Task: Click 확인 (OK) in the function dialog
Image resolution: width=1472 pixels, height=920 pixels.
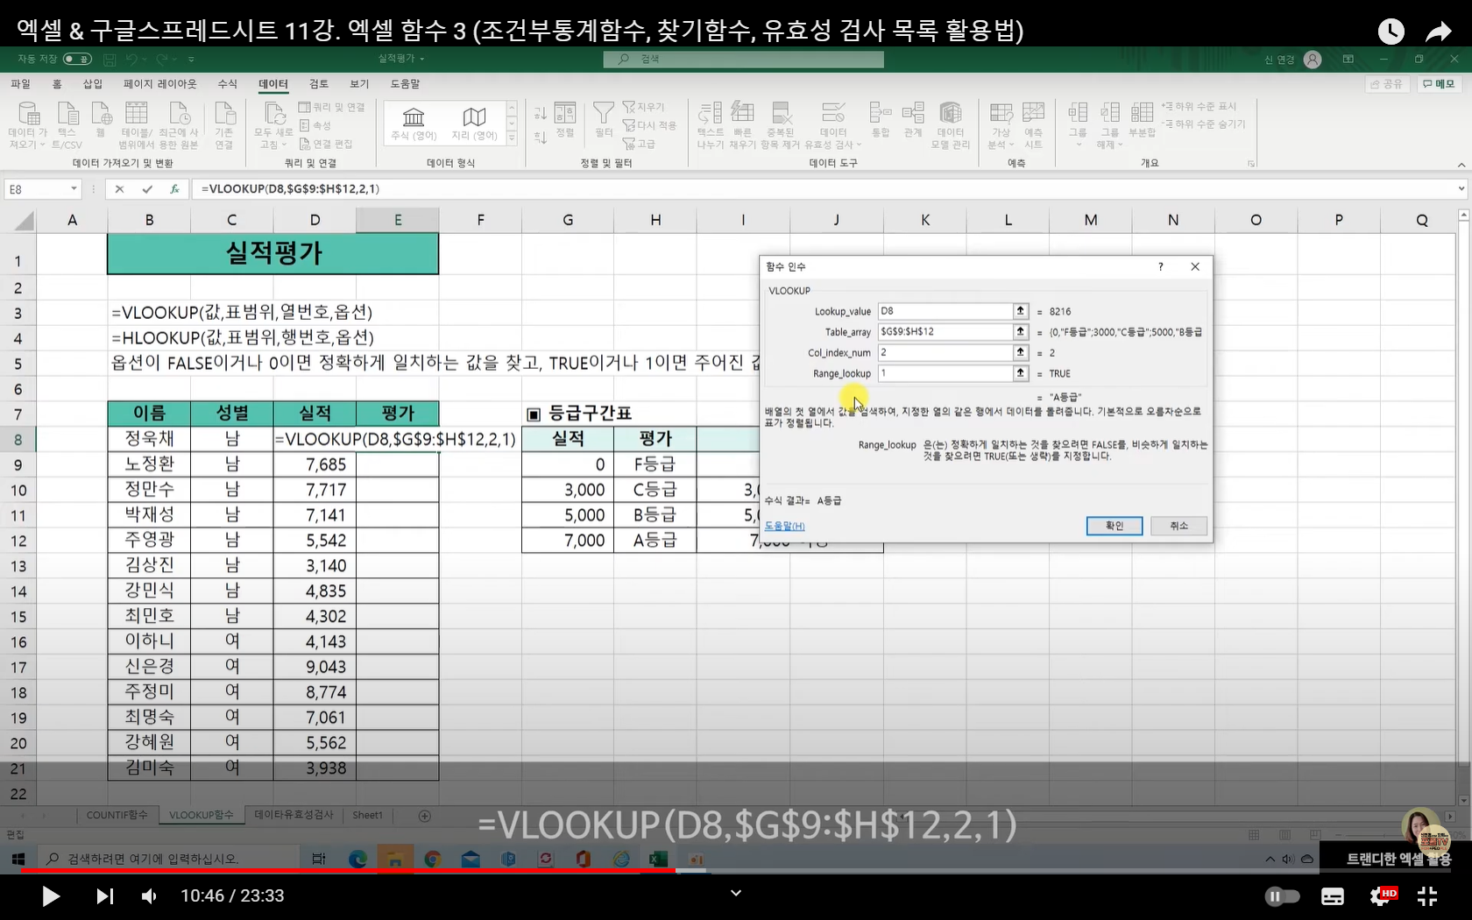Action: pos(1115,526)
